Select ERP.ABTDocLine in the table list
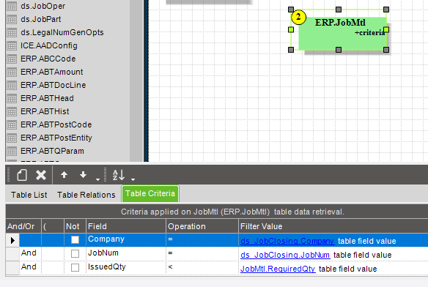428x287 pixels. 53,85
